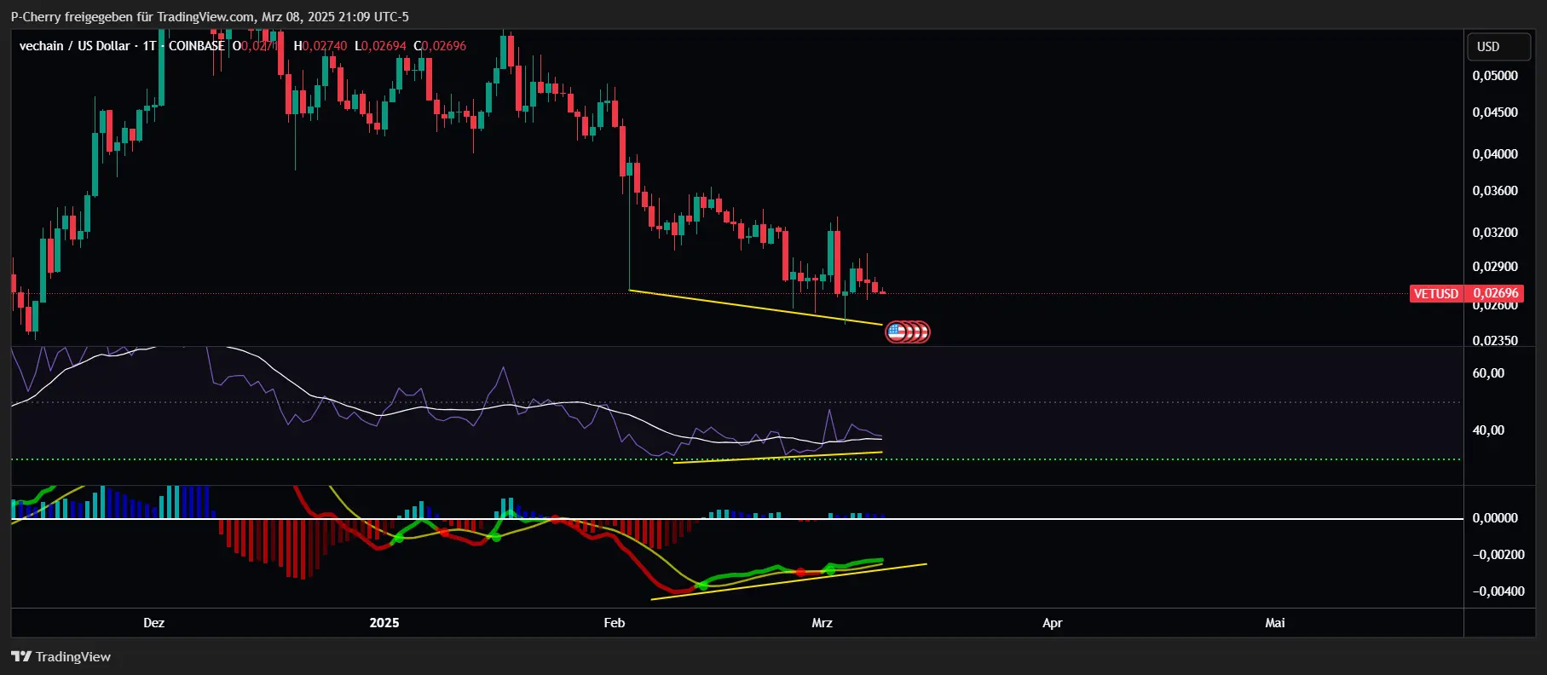Open the US economic event flag icons
The height and width of the screenshot is (675, 1547).
[908, 332]
